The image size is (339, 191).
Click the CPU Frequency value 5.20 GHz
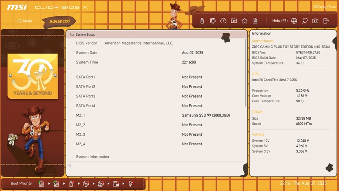point(302,90)
